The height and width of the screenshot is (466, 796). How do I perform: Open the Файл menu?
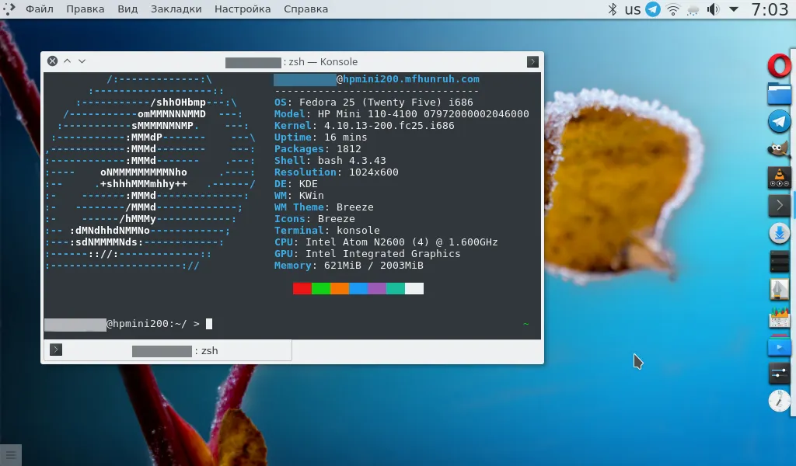tap(39, 9)
